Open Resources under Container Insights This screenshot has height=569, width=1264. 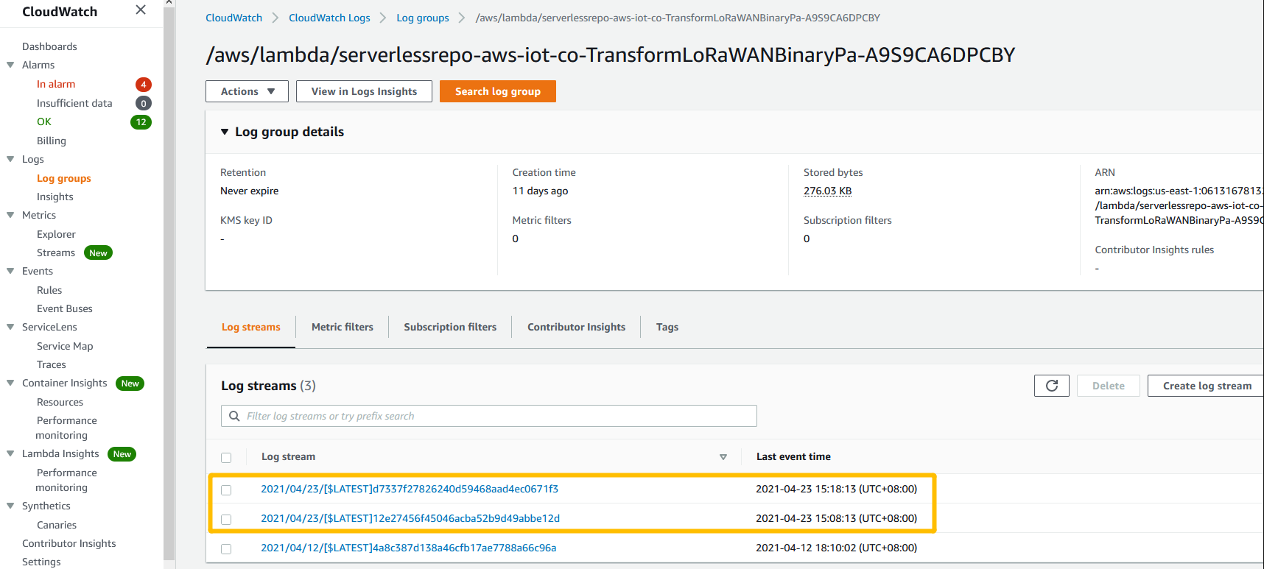point(60,402)
